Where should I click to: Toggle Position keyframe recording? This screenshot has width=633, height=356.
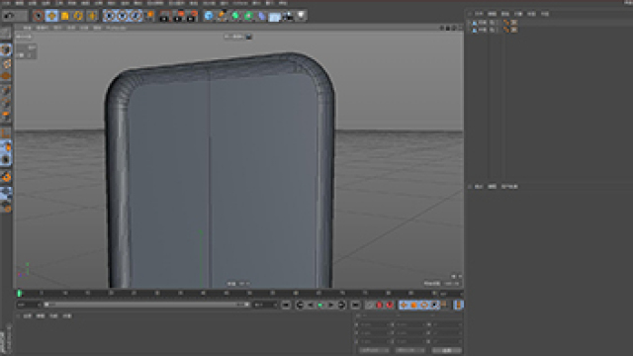[x=404, y=305]
